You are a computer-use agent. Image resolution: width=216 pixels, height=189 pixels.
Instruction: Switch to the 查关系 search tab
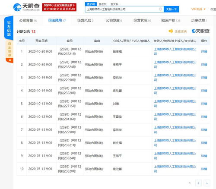pyautogui.click(x=114, y=4)
